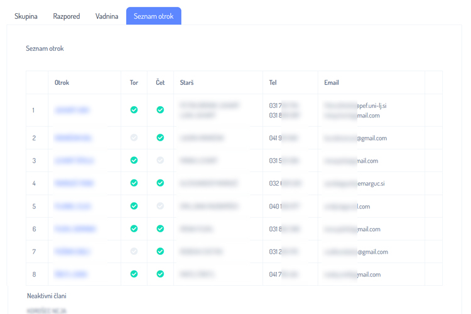Viewport: 471px width, 314px height.
Task: Enable greyed Čet check in row 5
Action: [160, 206]
